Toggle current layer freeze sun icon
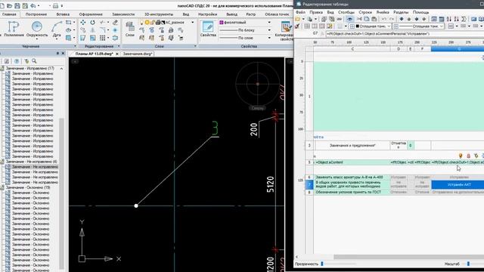Screen dimensions: 484x272 point(147,23)
